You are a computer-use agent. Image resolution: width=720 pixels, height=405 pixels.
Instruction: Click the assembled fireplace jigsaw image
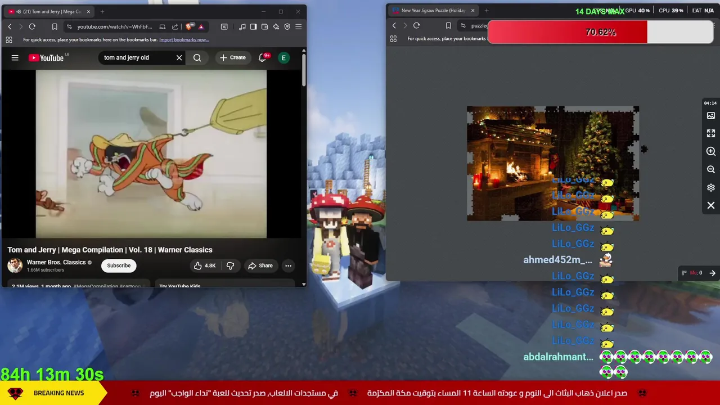(552, 163)
